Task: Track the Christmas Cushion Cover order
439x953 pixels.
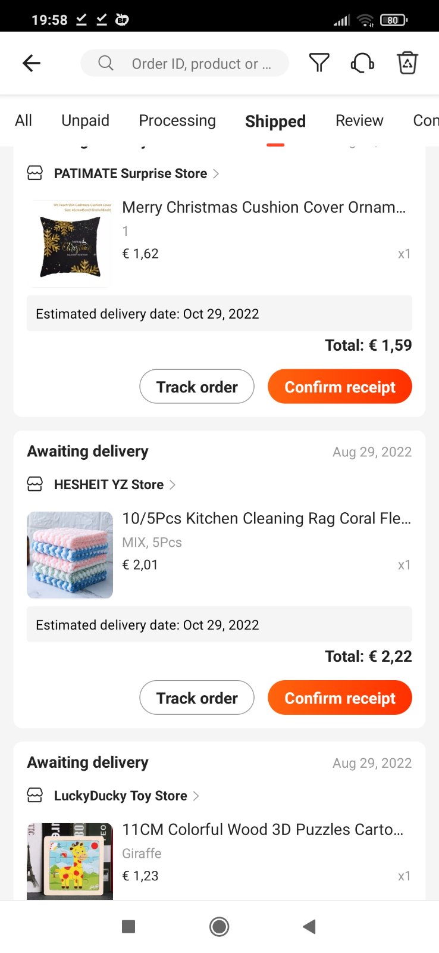Action: click(197, 387)
